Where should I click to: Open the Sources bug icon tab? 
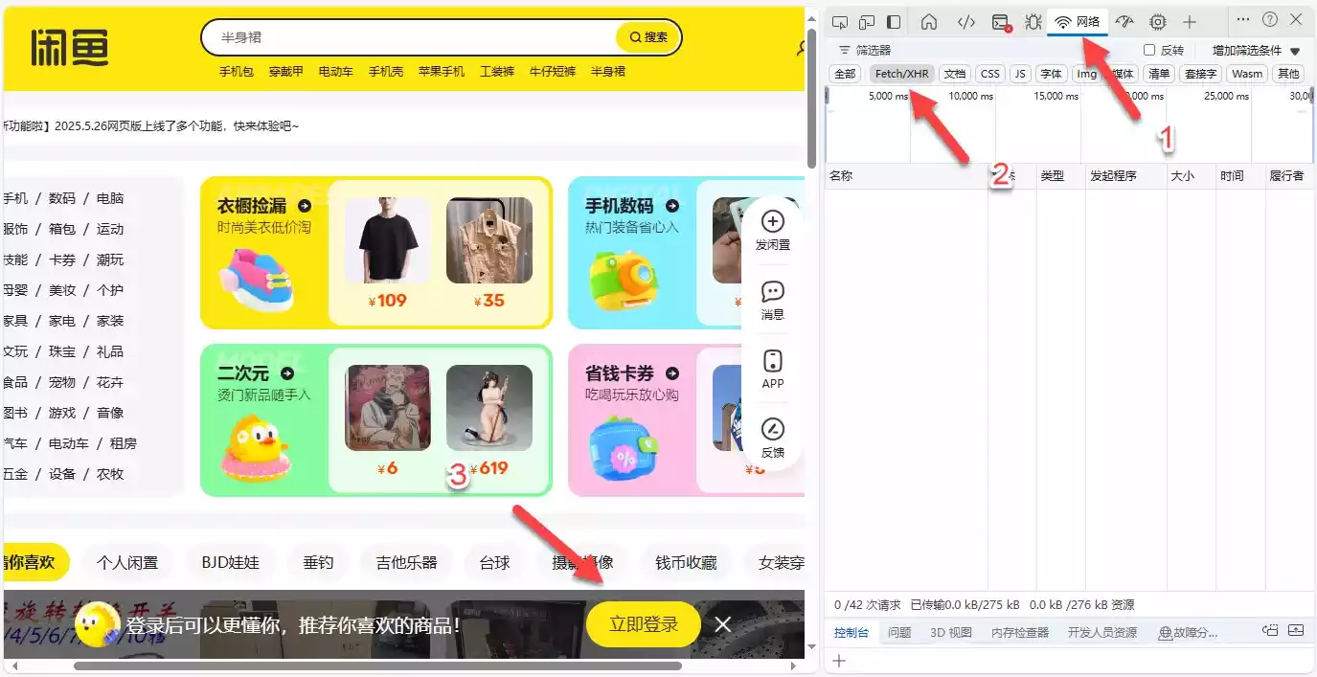1033,22
